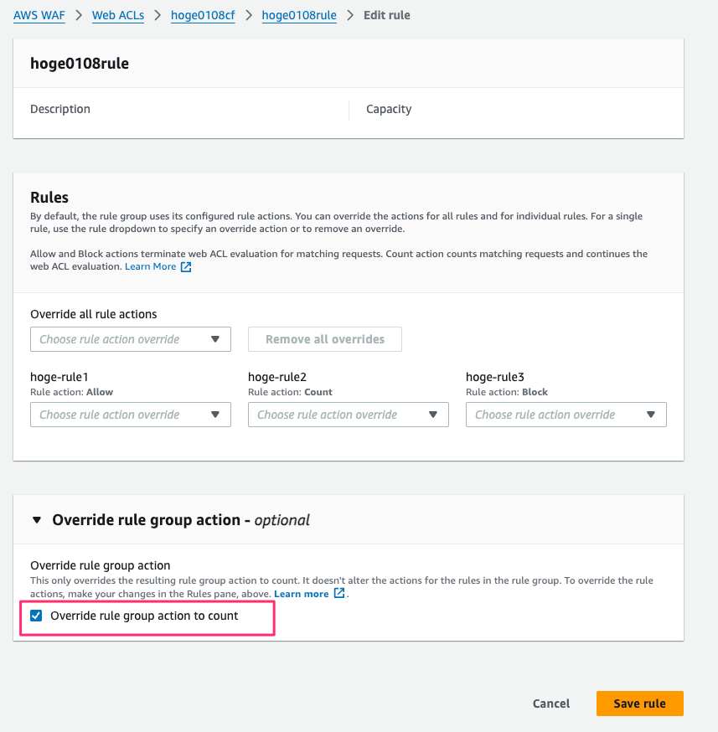The height and width of the screenshot is (732, 718).
Task: Uncheck Override rule group action to count
Action: 36,616
